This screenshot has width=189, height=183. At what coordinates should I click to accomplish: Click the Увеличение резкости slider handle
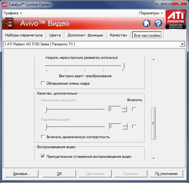[x=45, y=110]
